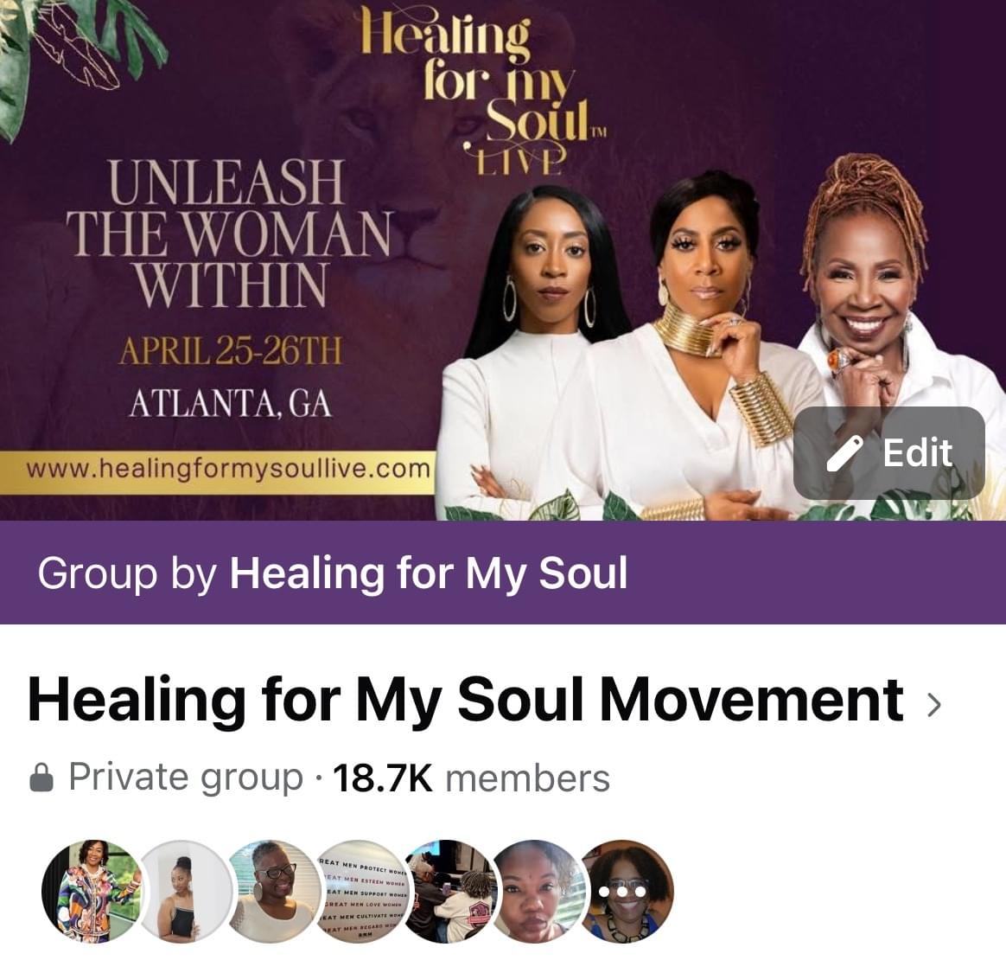Tap the Edit label on the cover button
This screenshot has height=973, width=1006.
918,453
